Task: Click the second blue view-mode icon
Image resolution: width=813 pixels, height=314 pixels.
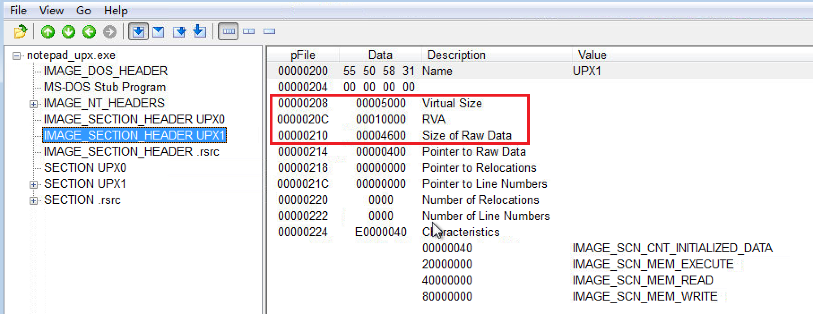Action: [x=159, y=32]
